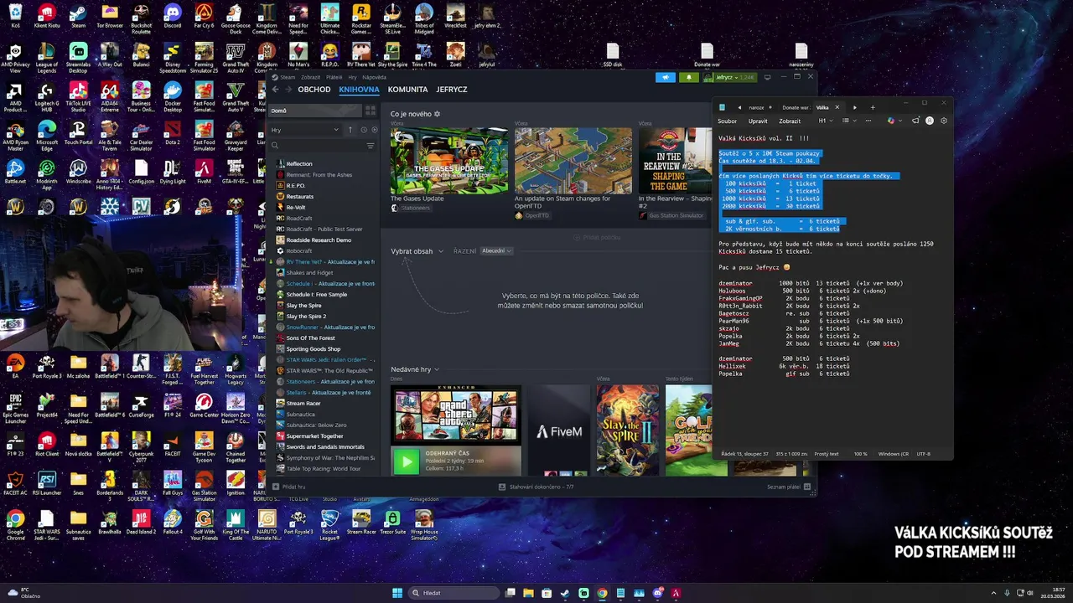Image resolution: width=1073 pixels, height=603 pixels.
Task: Open Zobrazit menu in Steam
Action: point(310,77)
